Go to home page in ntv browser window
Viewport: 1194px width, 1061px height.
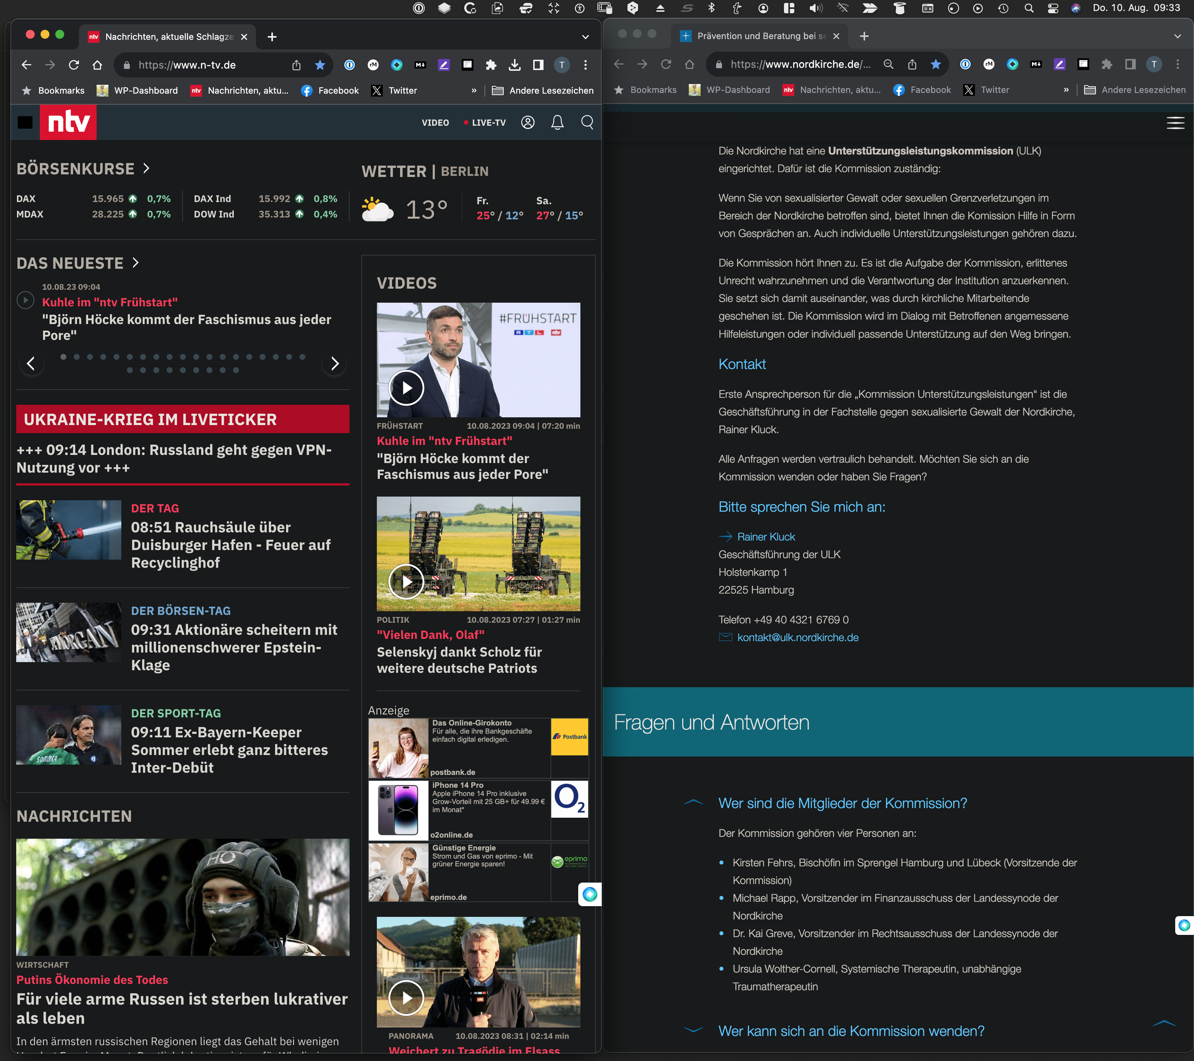click(x=98, y=65)
